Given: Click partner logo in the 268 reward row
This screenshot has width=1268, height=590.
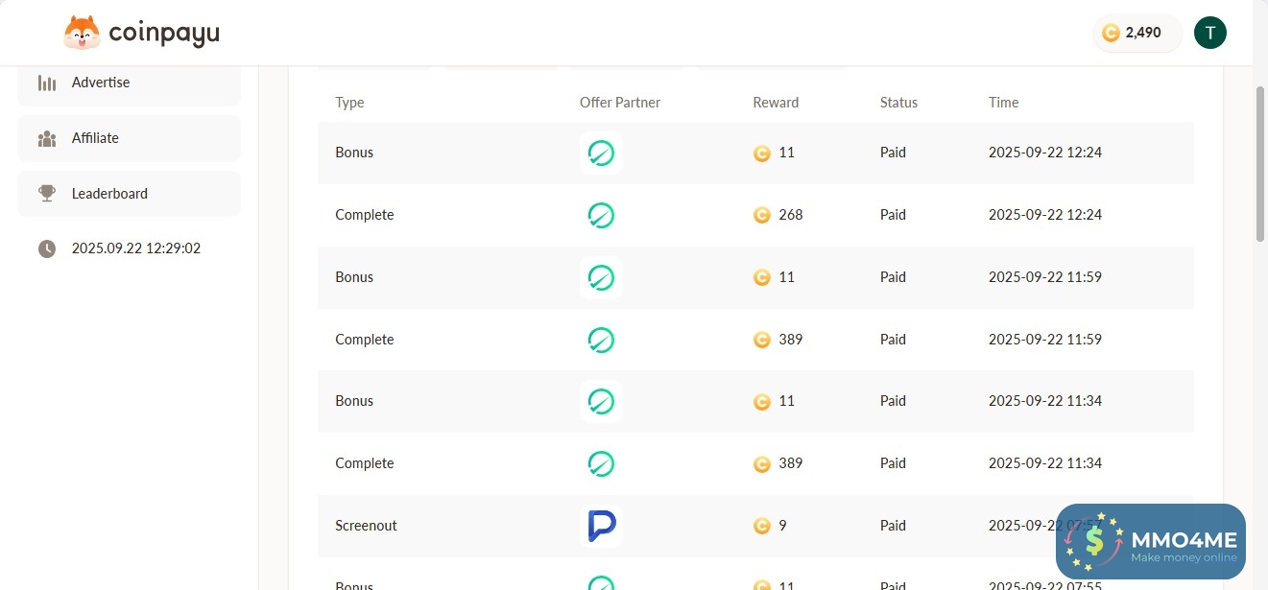Looking at the screenshot, I should (x=601, y=215).
